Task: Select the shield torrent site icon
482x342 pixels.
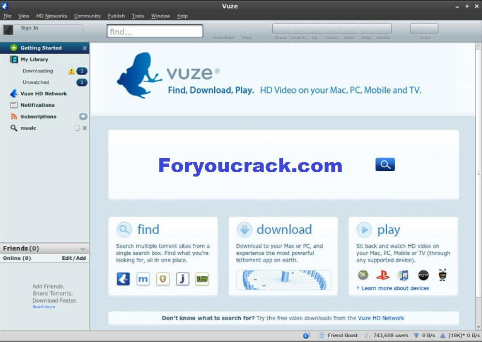Action: point(162,279)
